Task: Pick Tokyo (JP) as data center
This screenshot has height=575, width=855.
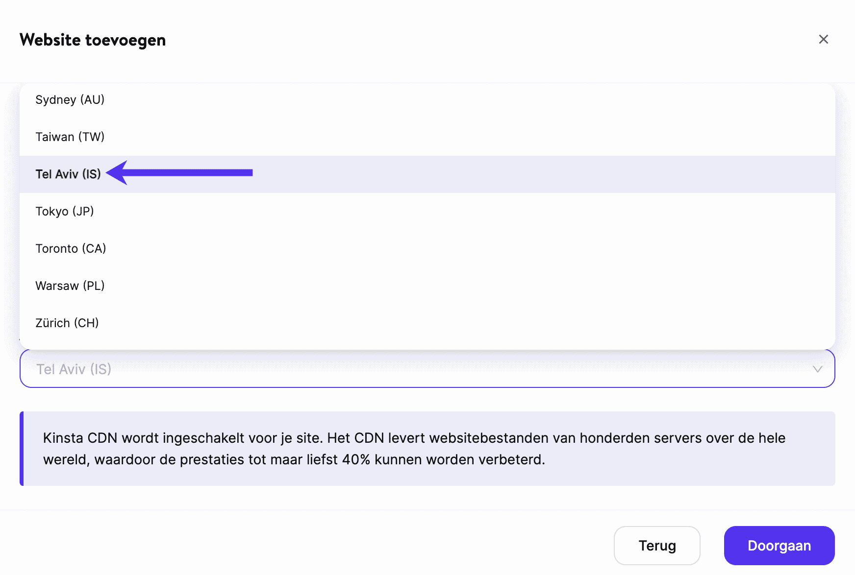Action: [65, 212]
